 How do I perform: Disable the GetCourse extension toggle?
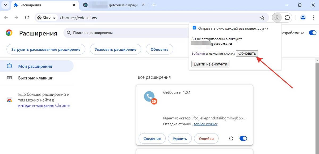click(243, 138)
